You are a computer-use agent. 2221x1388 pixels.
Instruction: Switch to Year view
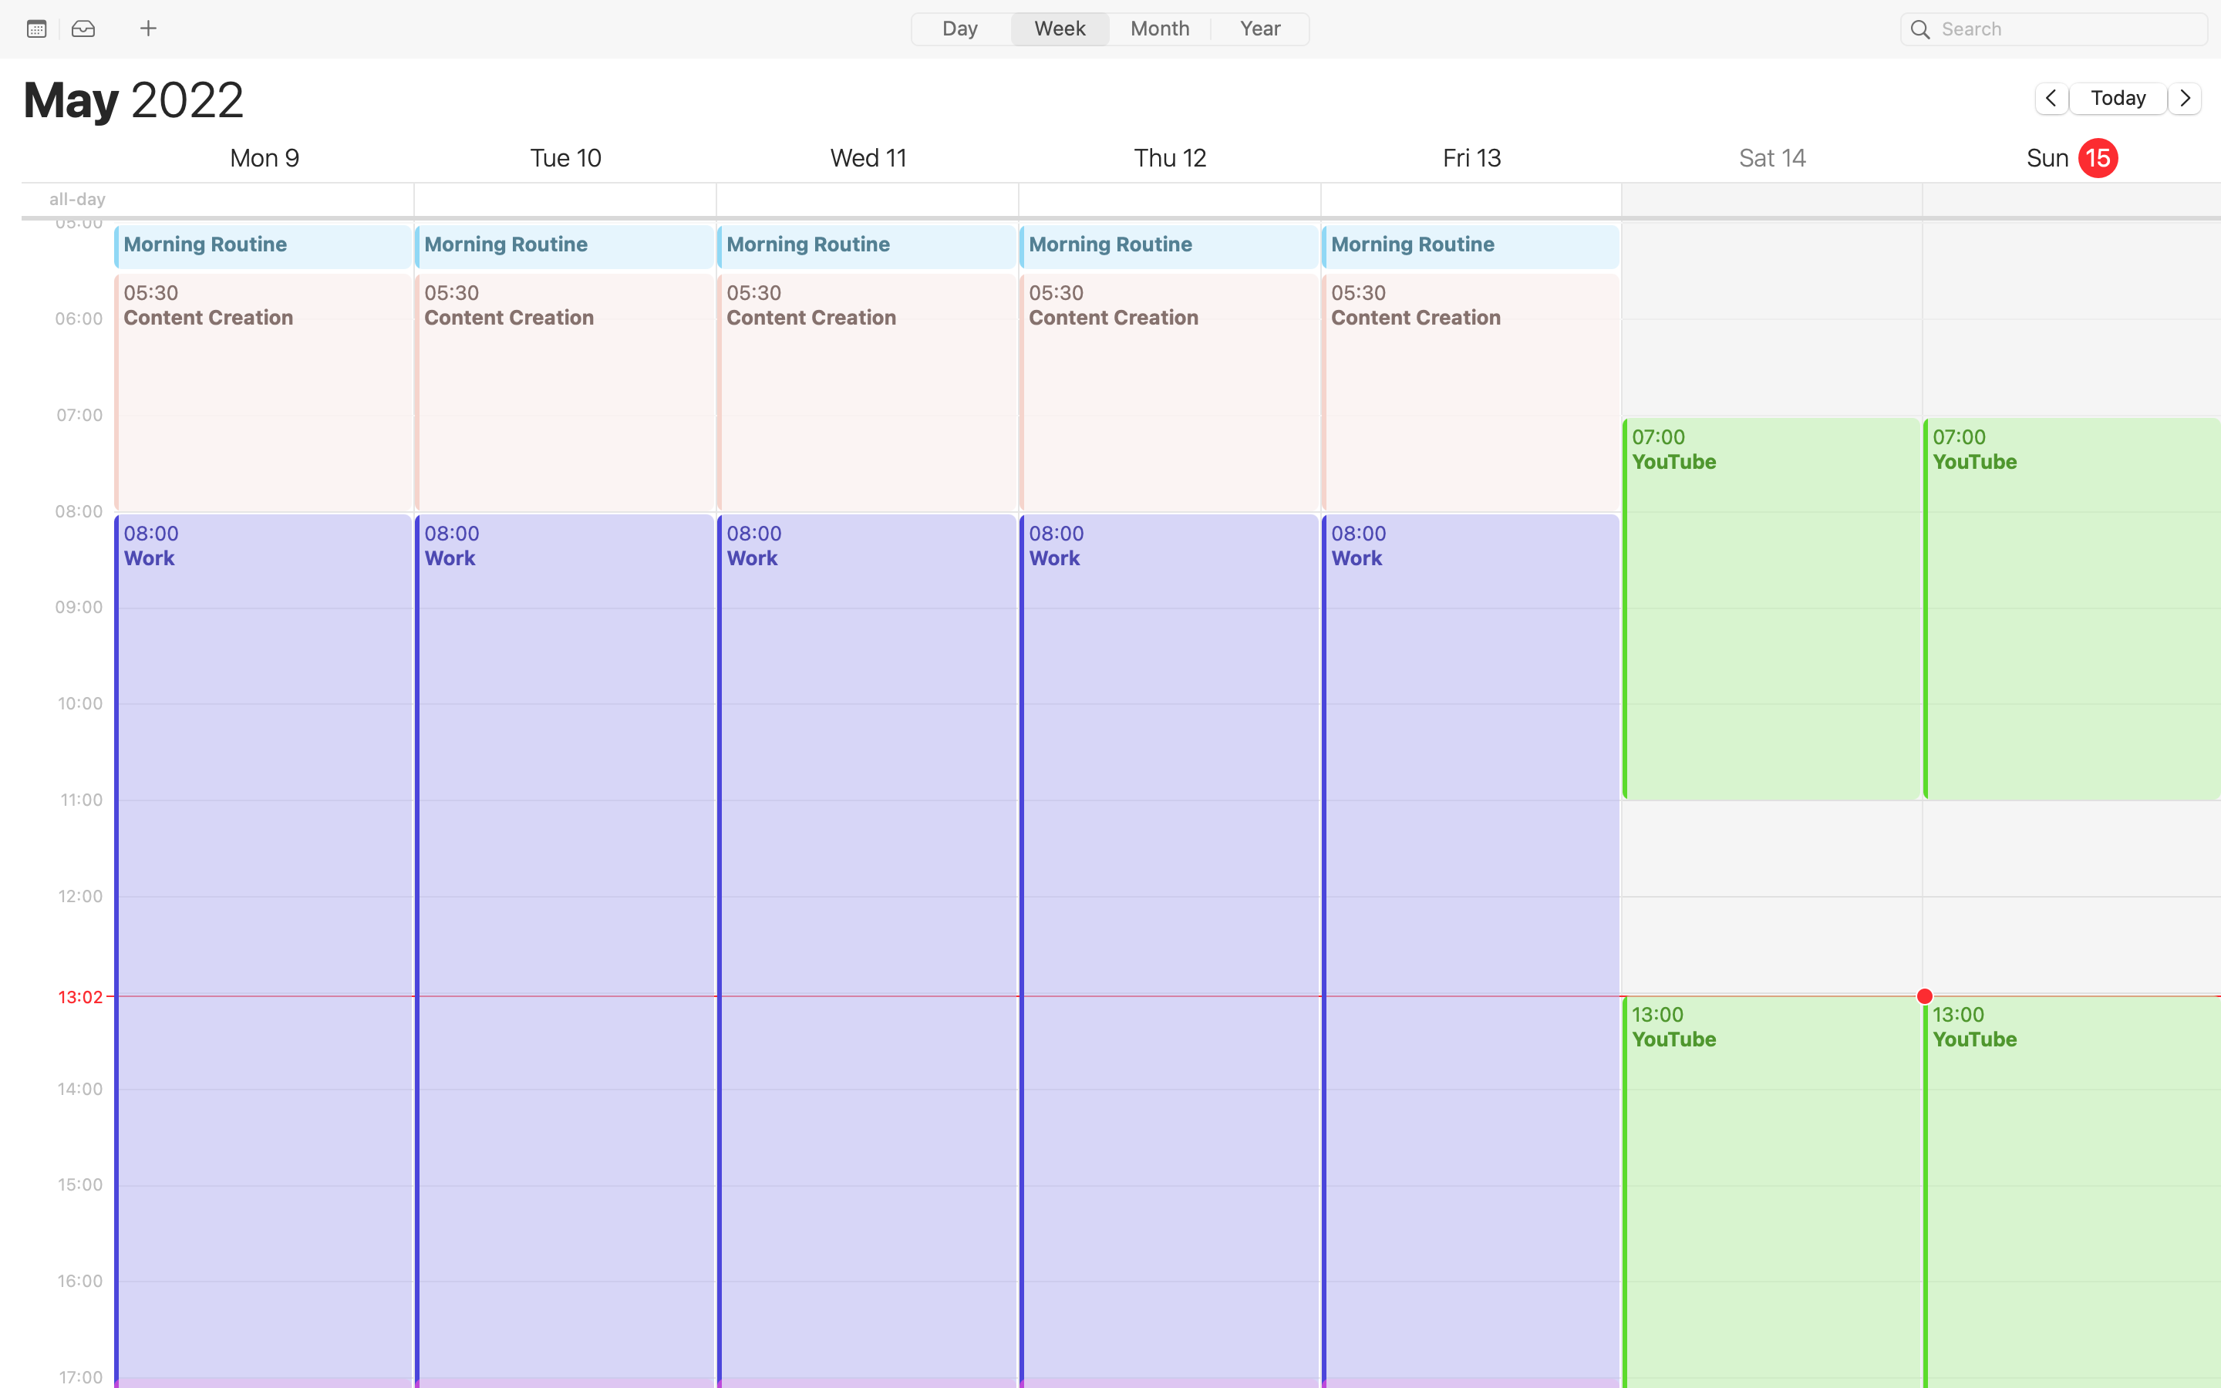click(x=1260, y=29)
